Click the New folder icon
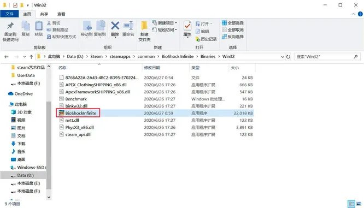This screenshot has width=364, height=208. coord(144,26)
